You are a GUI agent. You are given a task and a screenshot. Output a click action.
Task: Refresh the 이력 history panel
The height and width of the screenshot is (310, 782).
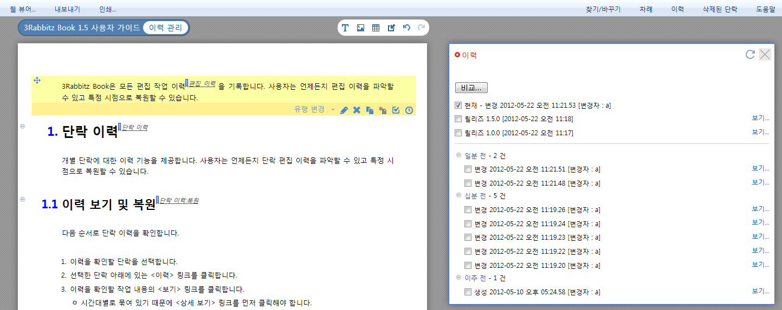[750, 54]
